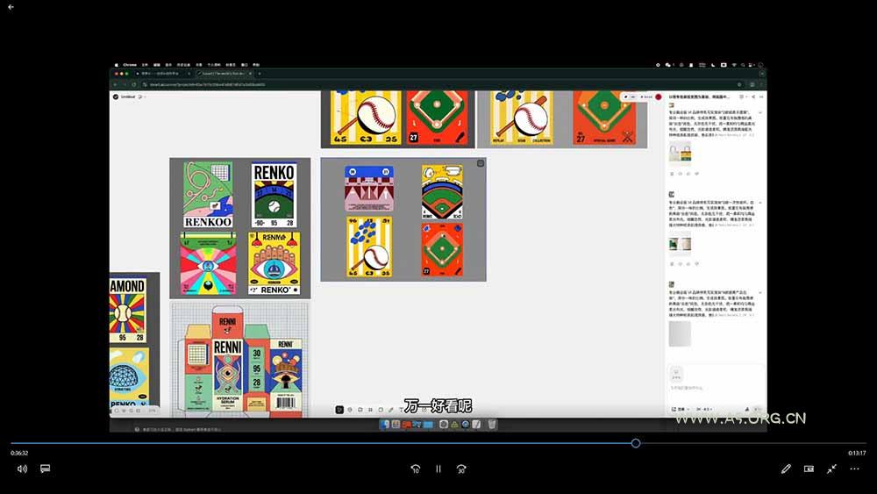Viewport: 877px width, 494px height.
Task: Go back using the top-left arrow
Action: (11, 7)
